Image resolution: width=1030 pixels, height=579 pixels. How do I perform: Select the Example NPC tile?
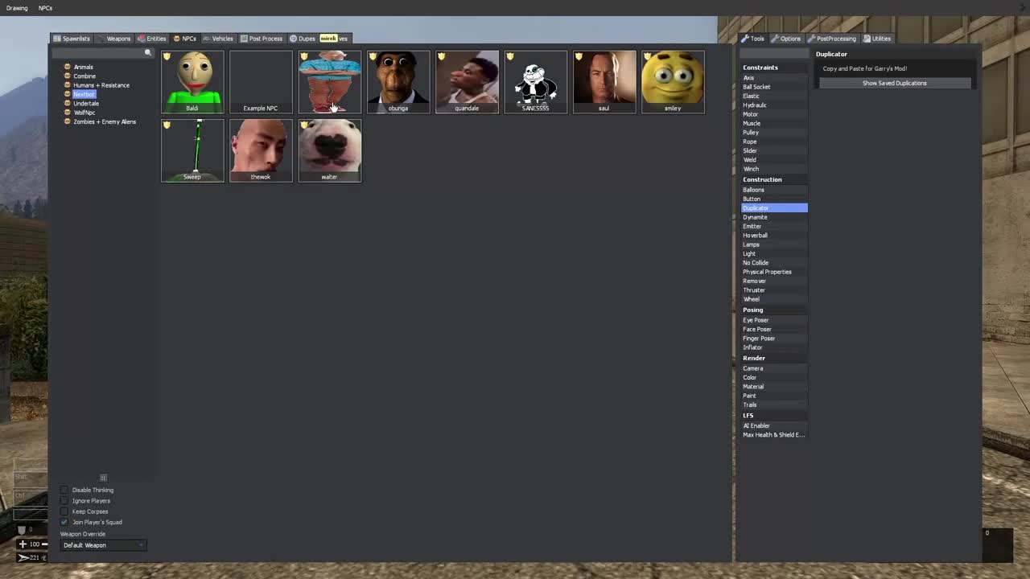(261, 82)
